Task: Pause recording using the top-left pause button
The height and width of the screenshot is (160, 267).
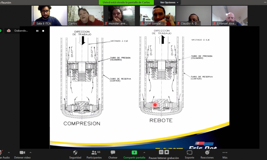Action: click(x=37, y=30)
